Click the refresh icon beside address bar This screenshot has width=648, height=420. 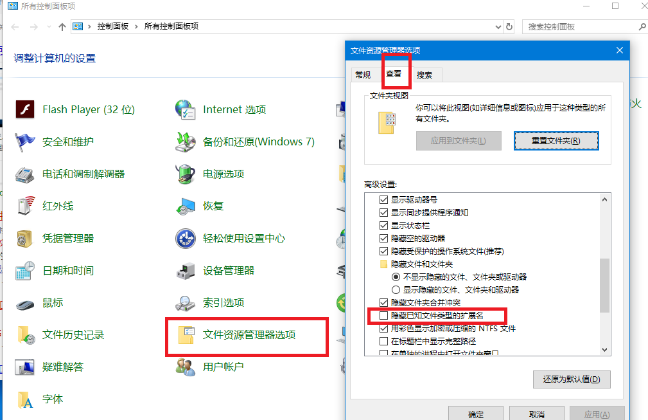tap(509, 27)
